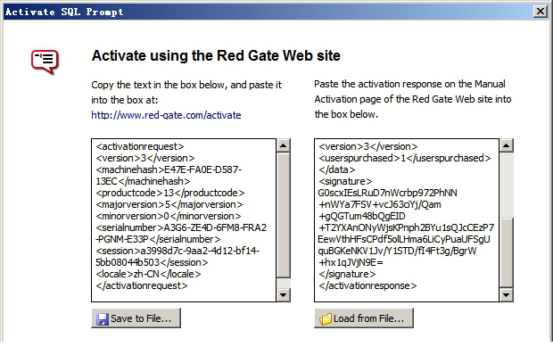Click the machinehash E47E-FA0E-D587- line
The image size is (553, 355).
point(169,169)
